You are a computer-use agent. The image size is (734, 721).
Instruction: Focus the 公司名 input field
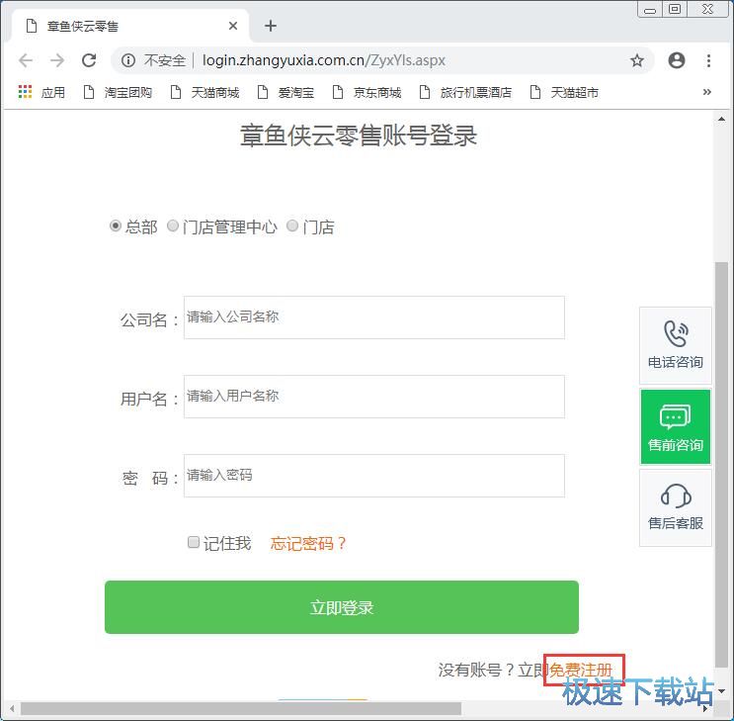(374, 317)
